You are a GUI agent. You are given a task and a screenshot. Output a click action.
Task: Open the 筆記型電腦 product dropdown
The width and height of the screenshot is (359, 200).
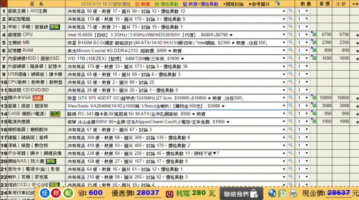tap(177, 19)
